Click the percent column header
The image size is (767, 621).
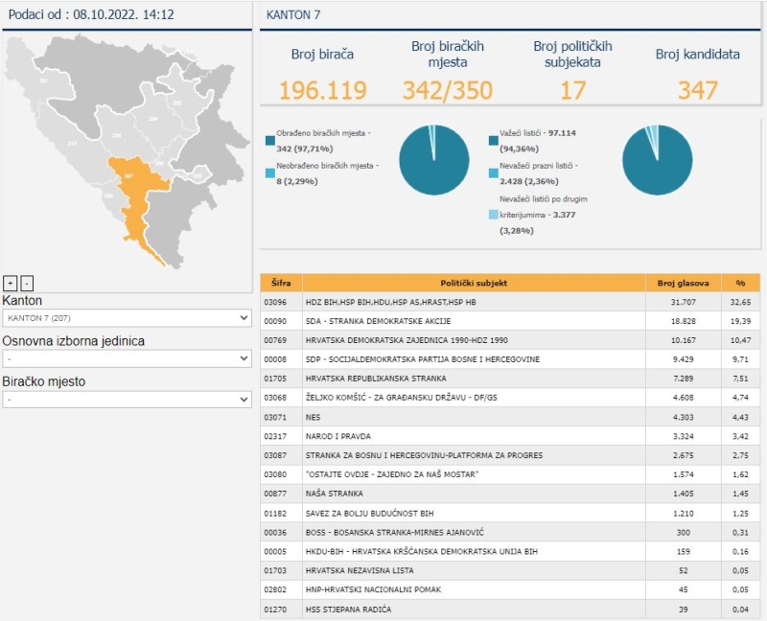739,283
